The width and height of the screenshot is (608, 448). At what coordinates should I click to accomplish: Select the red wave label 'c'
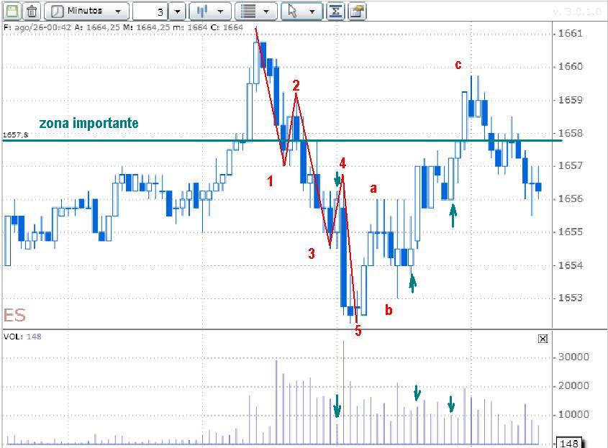458,65
